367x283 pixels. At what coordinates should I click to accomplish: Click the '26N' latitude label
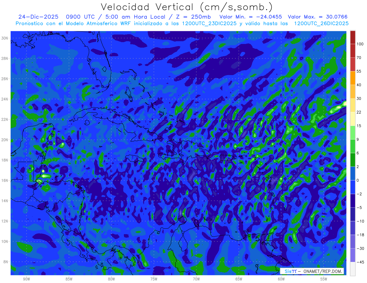[5, 79]
